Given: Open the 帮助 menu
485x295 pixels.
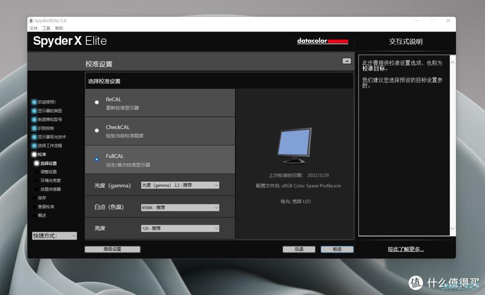Looking at the screenshot, I should (x=59, y=28).
